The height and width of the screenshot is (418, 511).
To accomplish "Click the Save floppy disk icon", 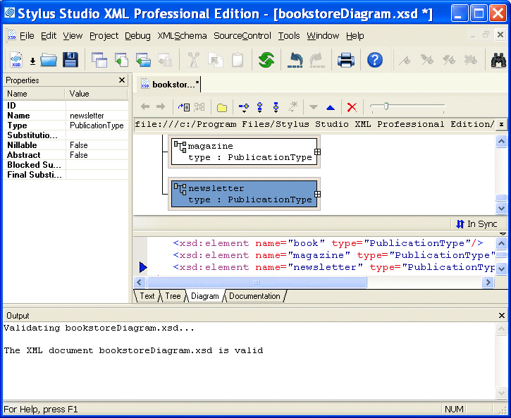I will (70, 60).
